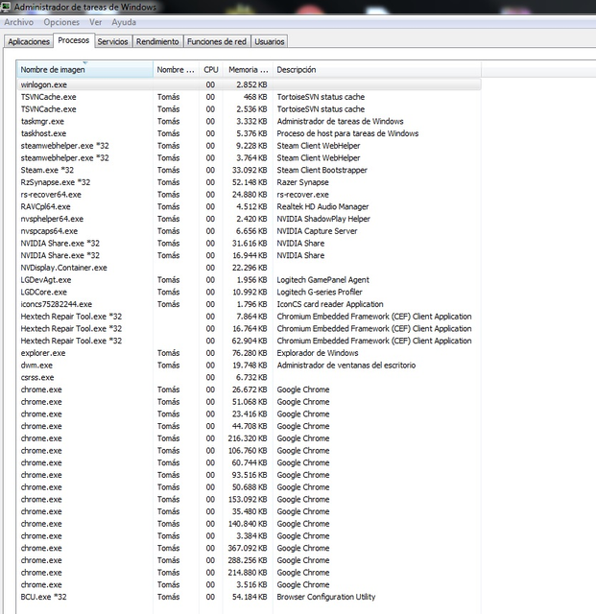Viewport: 596px width, 614px height.
Task: Click the Razer Synapse description cell
Action: coord(303,182)
